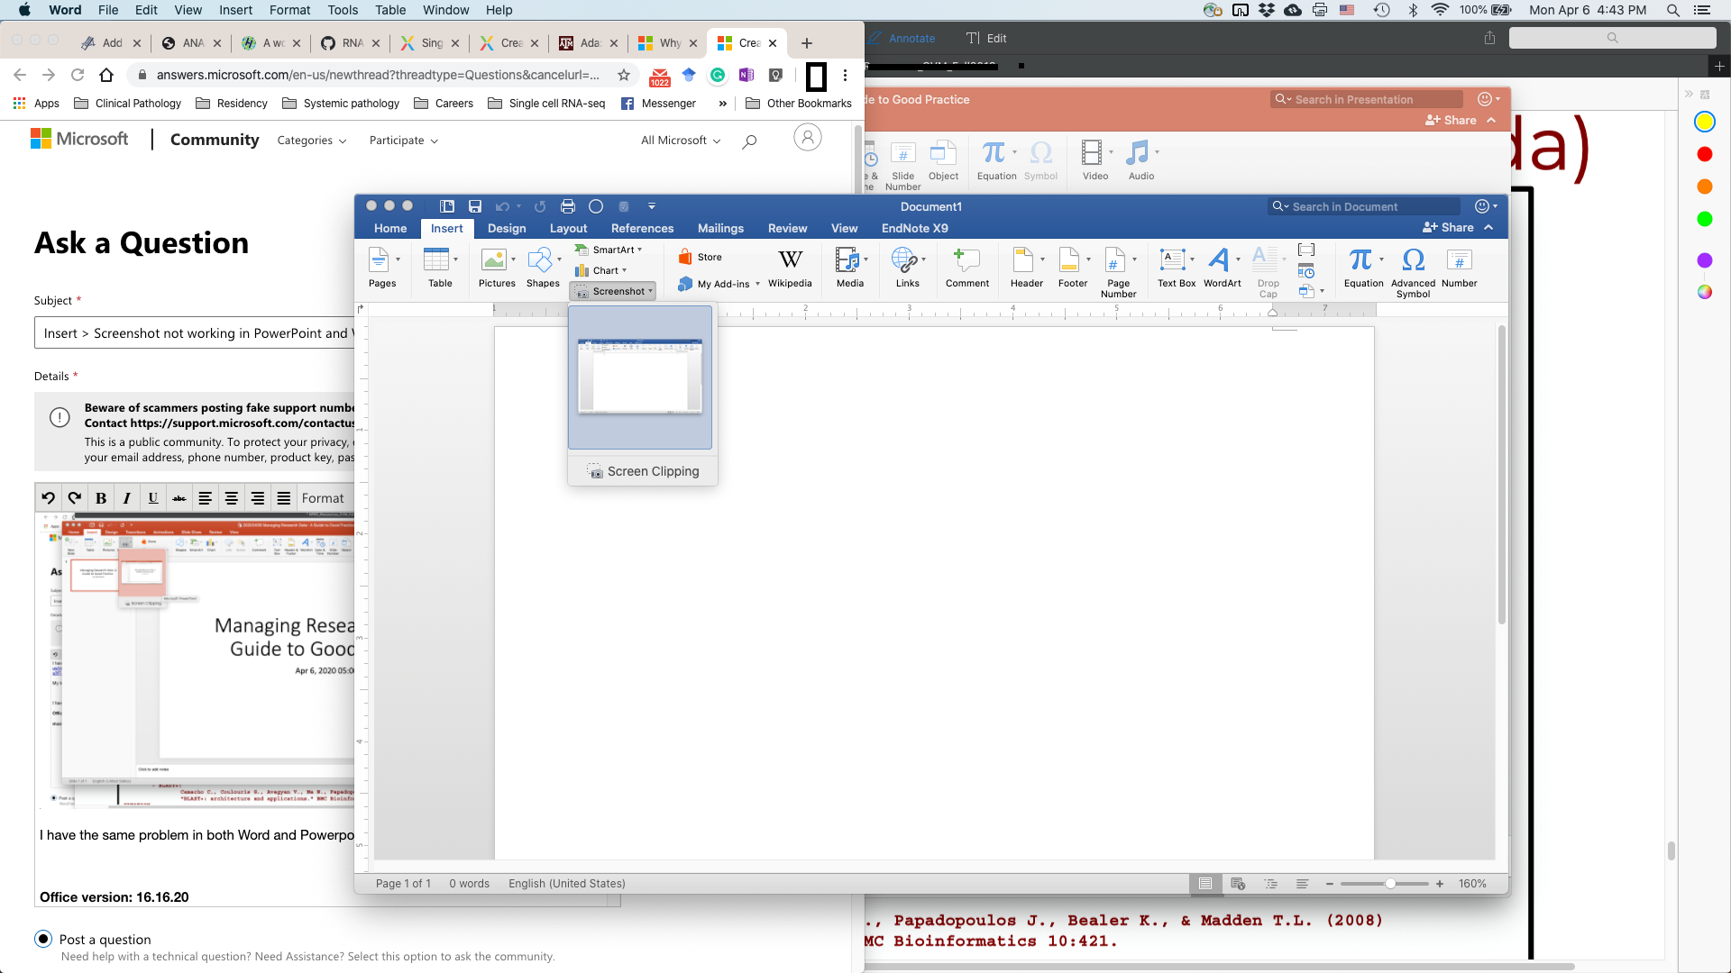This screenshot has width=1731, height=973.
Task: Open the Header options
Action: pyautogui.click(x=1027, y=268)
